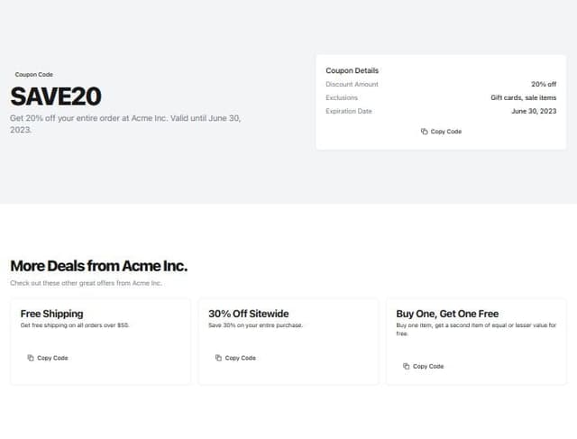Viewport: 577px width, 439px height.
Task: Click the copy icon under 30% Off Sitewide
Action: (219, 358)
